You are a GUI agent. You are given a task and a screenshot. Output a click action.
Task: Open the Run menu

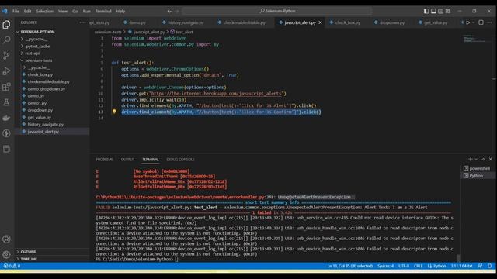[x=86, y=11]
